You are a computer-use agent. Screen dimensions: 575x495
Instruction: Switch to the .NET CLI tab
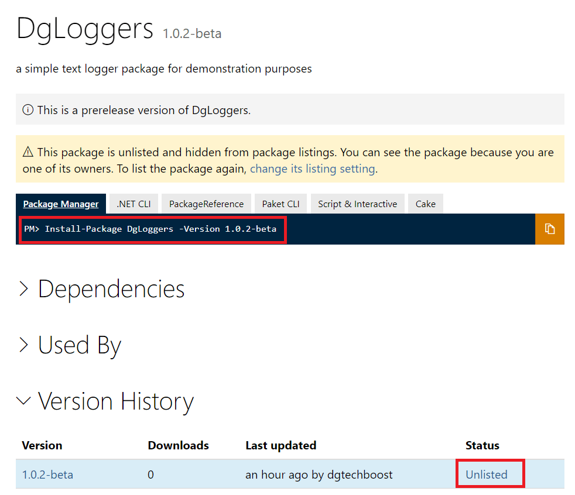click(134, 204)
